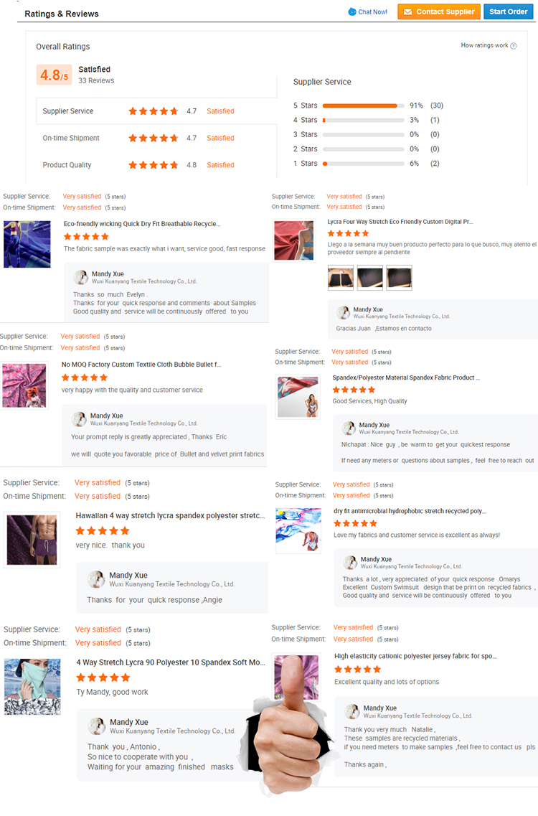Click the Chat Now chat bubble icon
The height and width of the screenshot is (816, 538).
click(x=352, y=11)
